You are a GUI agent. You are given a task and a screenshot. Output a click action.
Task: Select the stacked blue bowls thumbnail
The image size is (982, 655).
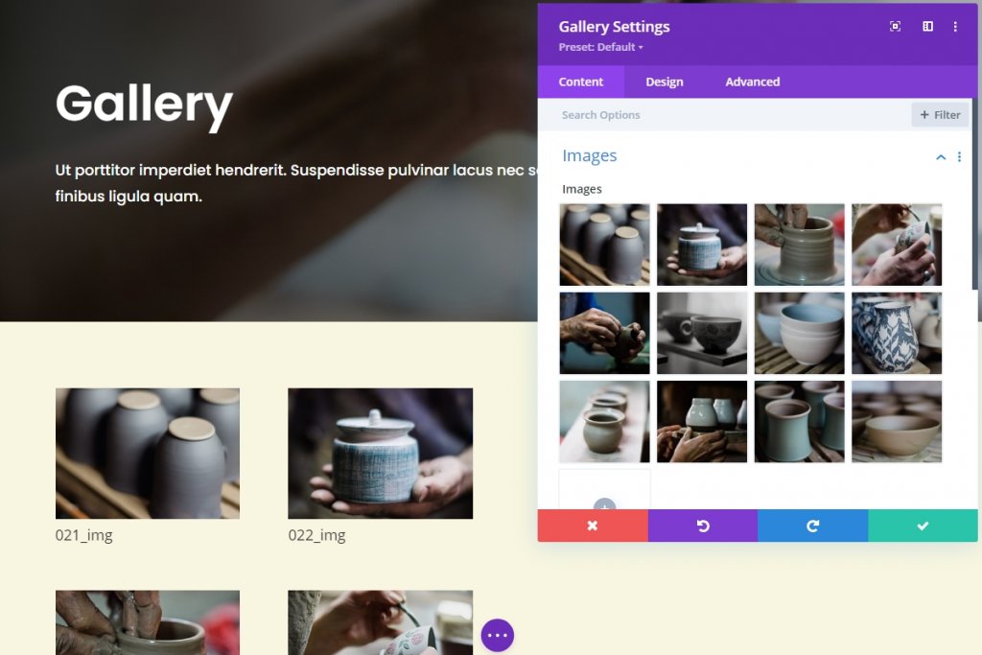[799, 333]
